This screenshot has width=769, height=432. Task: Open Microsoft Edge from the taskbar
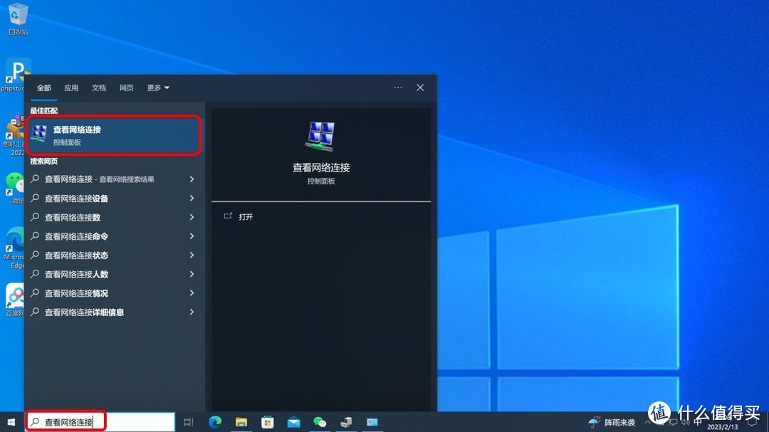[x=215, y=422]
